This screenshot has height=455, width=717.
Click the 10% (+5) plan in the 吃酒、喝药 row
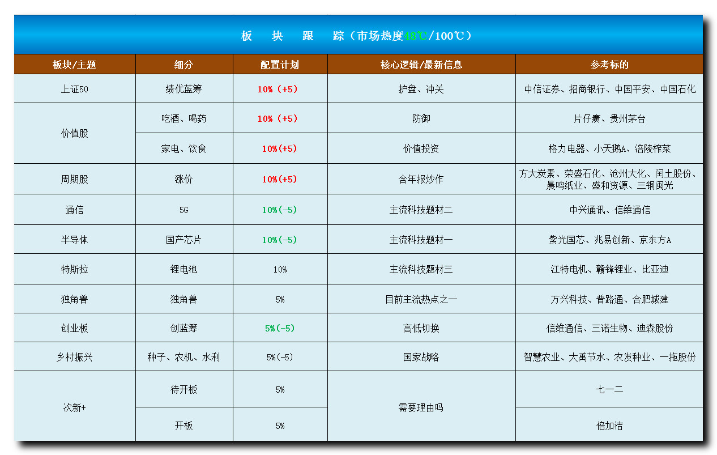280,118
